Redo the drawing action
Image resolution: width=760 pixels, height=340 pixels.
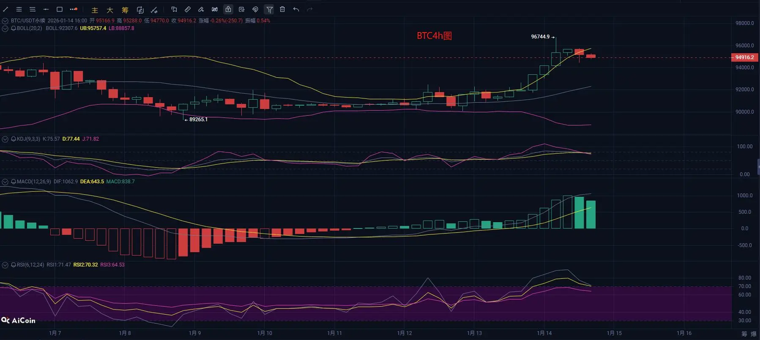pos(309,9)
